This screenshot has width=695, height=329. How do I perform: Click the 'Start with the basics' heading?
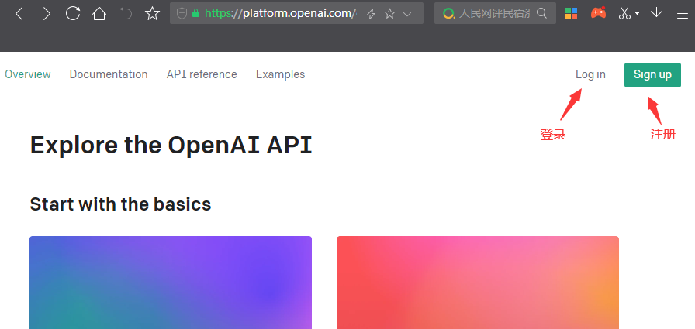[x=120, y=204]
